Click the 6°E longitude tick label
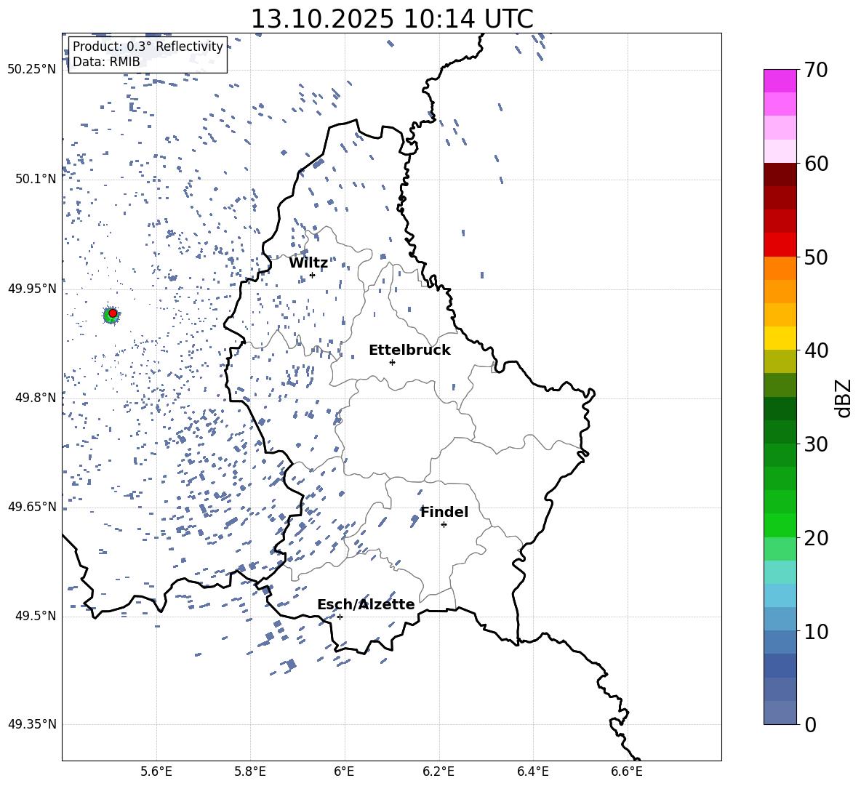 344,771
